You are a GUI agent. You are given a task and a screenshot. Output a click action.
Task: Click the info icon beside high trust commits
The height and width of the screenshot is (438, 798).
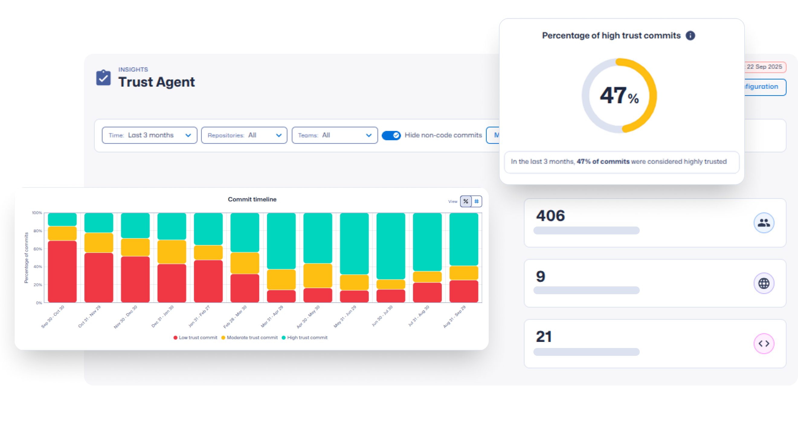click(x=690, y=36)
